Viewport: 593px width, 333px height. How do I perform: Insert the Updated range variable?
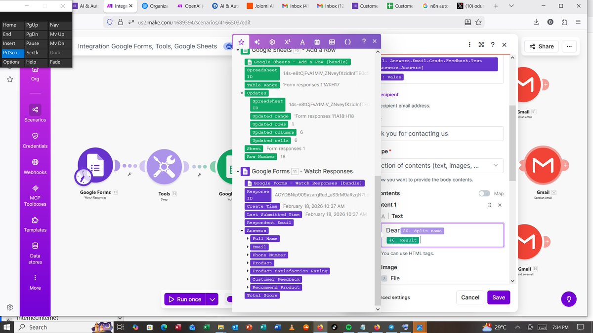(270, 116)
